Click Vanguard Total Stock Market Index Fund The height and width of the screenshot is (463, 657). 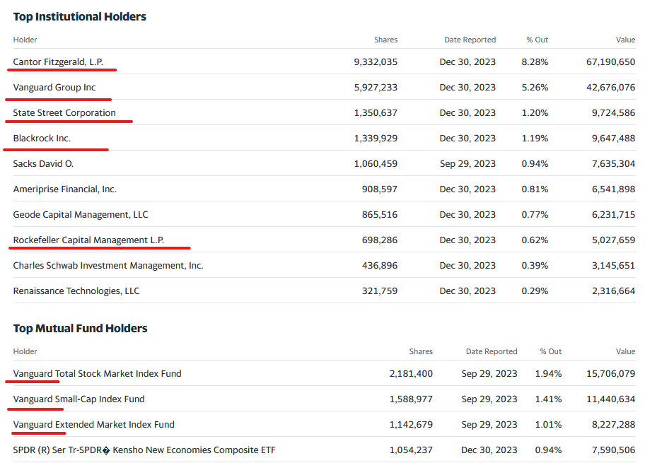point(97,374)
